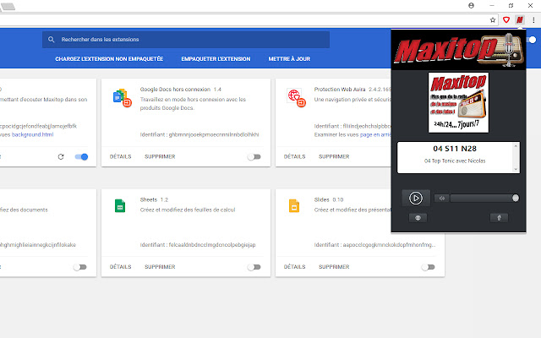Click SUPPRIMER for Sheets

pyautogui.click(x=160, y=267)
